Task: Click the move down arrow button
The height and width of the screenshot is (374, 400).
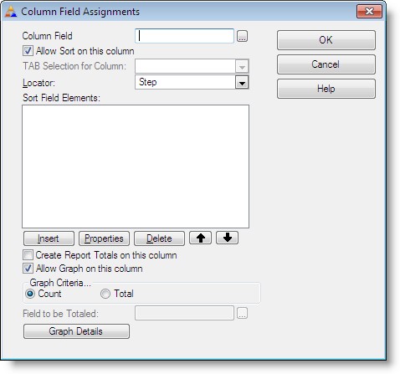Action: (227, 238)
